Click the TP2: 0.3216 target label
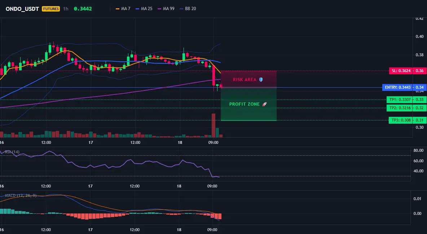427x234 pixels. tap(400, 108)
